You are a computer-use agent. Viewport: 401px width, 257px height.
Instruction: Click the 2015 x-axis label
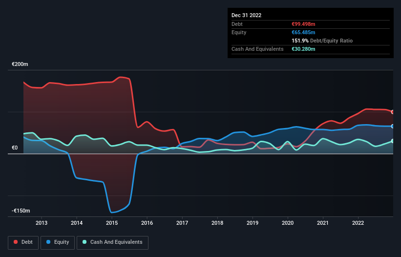tap(112, 223)
